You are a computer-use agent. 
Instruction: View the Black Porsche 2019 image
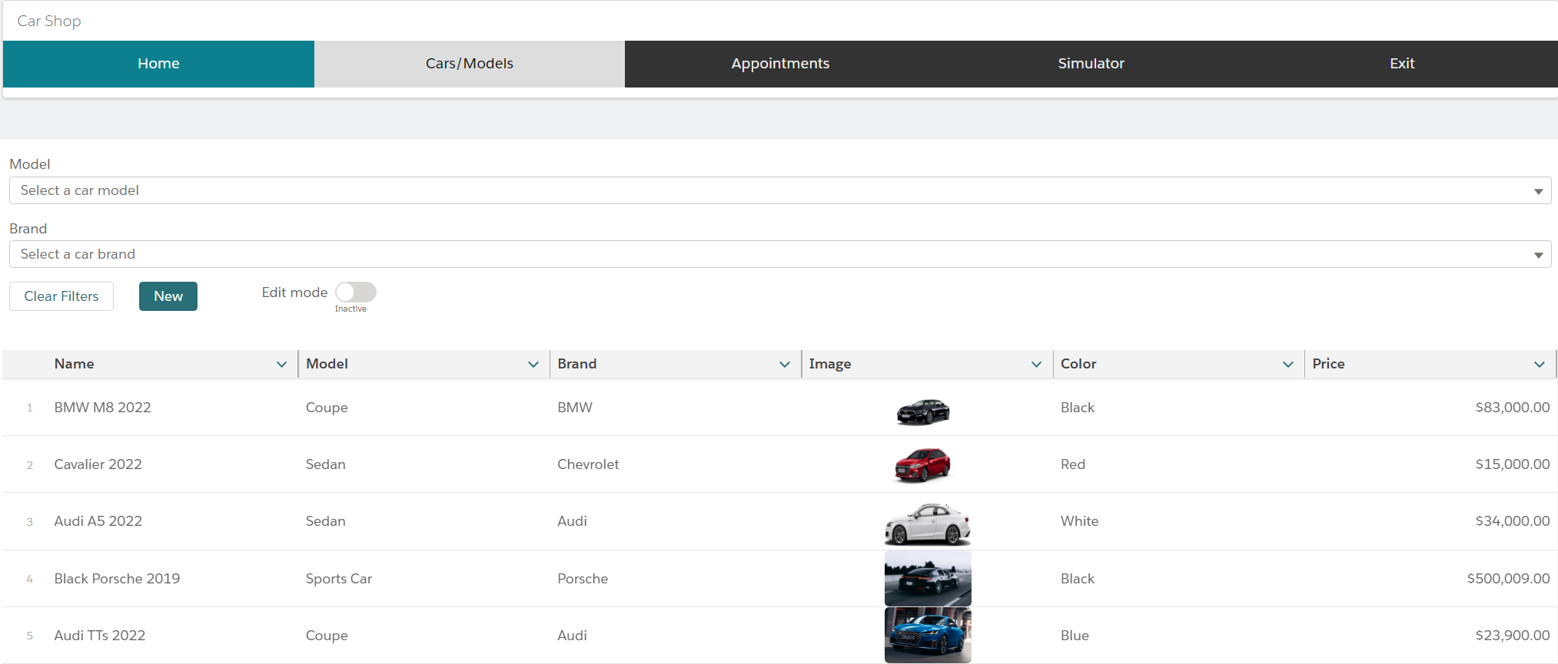pyautogui.click(x=928, y=579)
